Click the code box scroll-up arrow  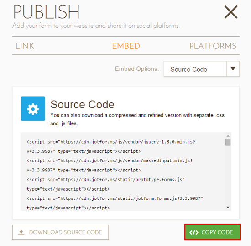coord(228,136)
